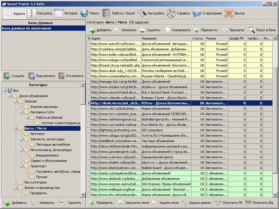The width and height of the screenshot is (279, 209).
Task: Click Добавить button in address toolbar
Action: pyautogui.click(x=100, y=30)
